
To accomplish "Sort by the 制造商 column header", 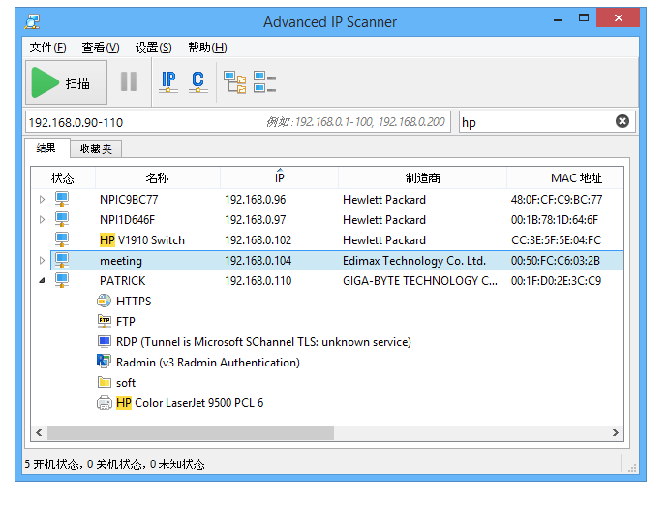I will click(423, 177).
